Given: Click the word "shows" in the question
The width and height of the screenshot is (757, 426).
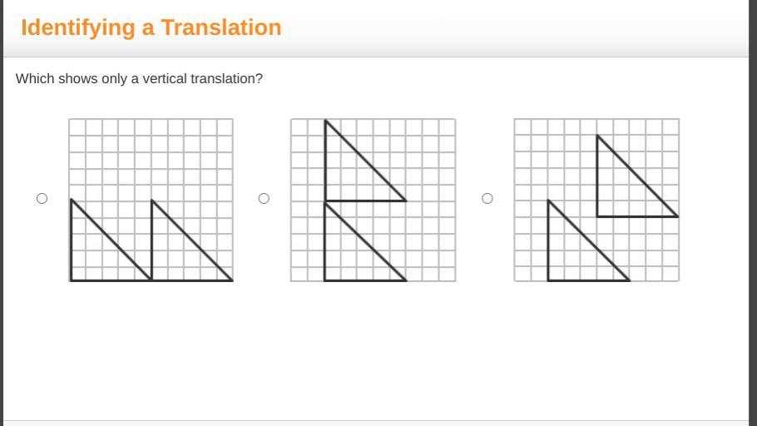Looking at the screenshot, I should point(77,79).
